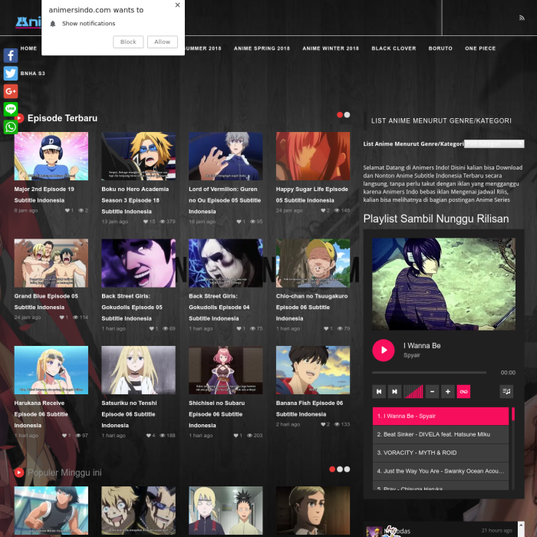Block notifications from animersindo.com
Viewport: 537px width, 537px height.
coord(128,41)
